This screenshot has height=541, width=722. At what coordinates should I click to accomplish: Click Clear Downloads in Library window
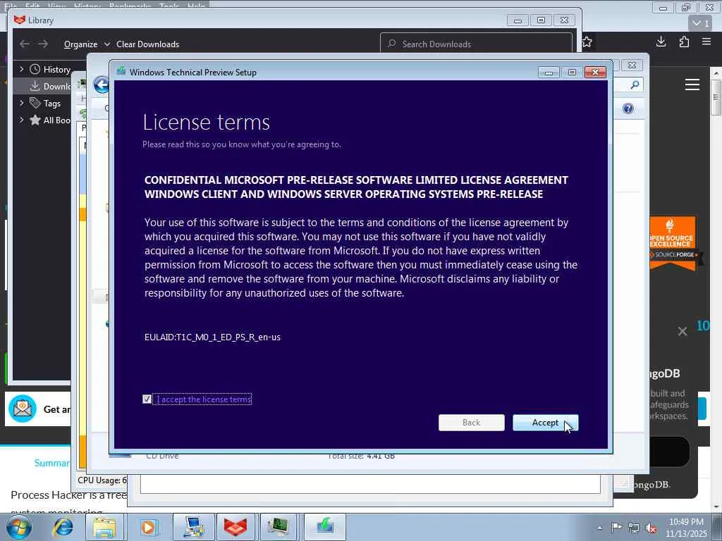(148, 44)
